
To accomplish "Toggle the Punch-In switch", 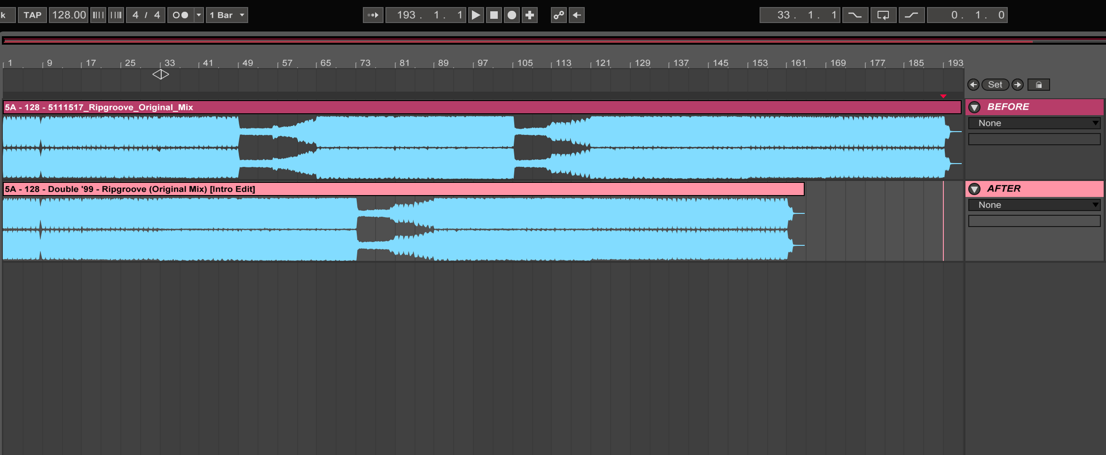I will 855,15.
